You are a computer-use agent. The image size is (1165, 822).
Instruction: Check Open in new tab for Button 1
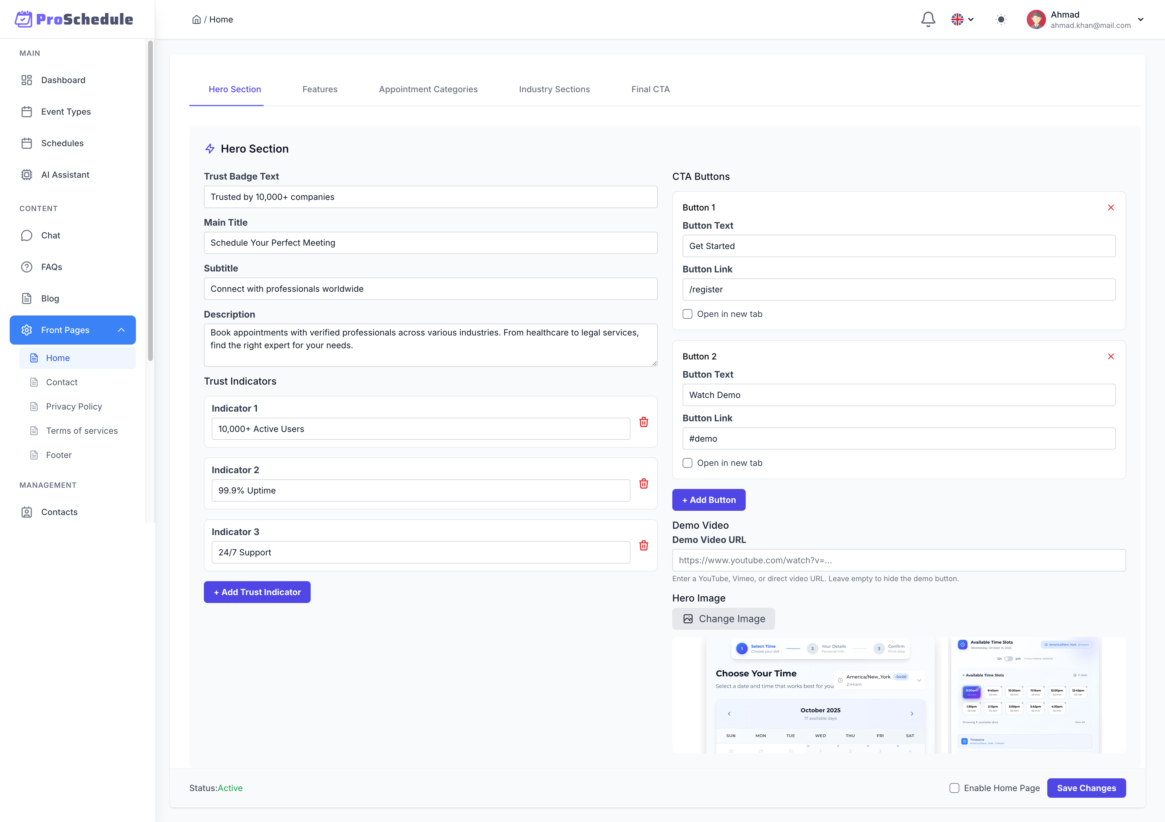coord(687,314)
